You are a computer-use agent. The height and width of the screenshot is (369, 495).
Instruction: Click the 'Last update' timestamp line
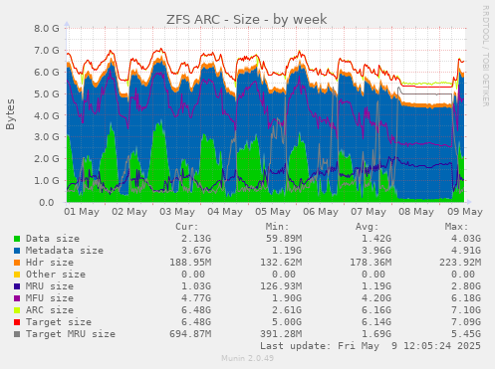371,346
